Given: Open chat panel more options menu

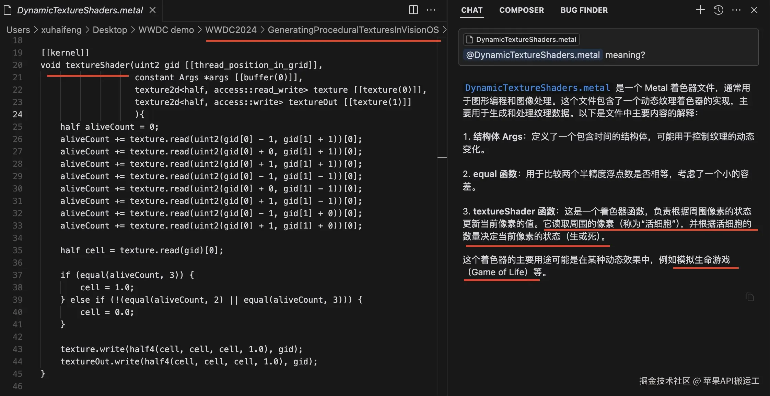Looking at the screenshot, I should tap(736, 10).
